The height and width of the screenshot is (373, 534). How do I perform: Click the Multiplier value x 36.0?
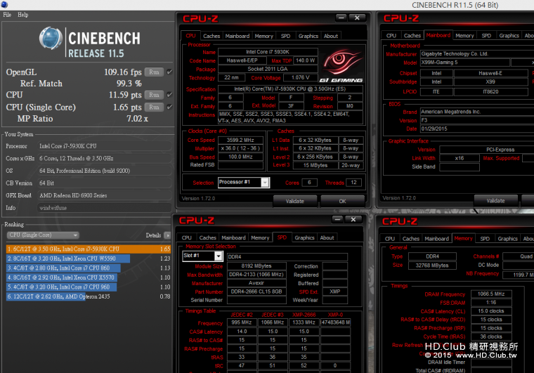[240, 148]
